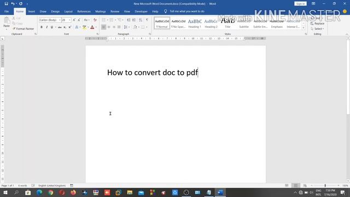Apply subscript formatting

[65, 27]
